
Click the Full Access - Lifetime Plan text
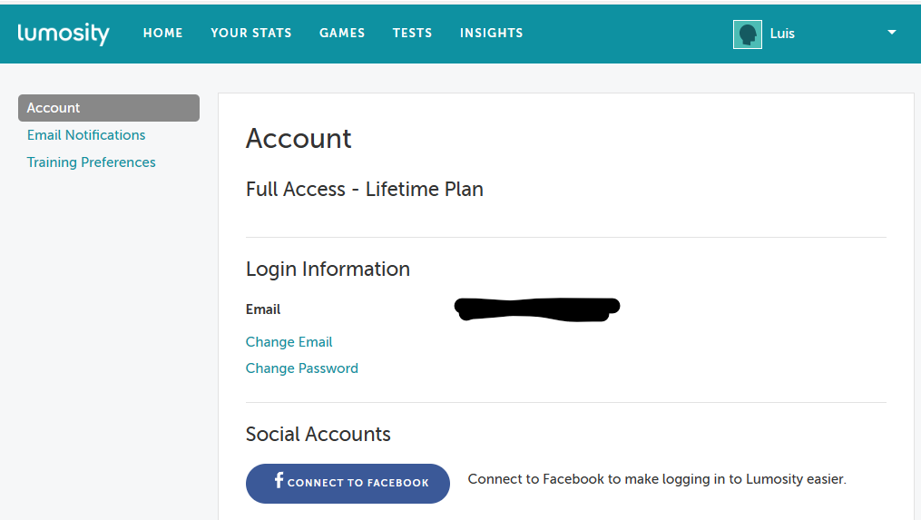[365, 190]
